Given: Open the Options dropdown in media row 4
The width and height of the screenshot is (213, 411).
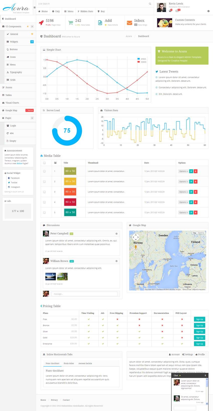Looking at the screenshot, I should click(x=183, y=202).
